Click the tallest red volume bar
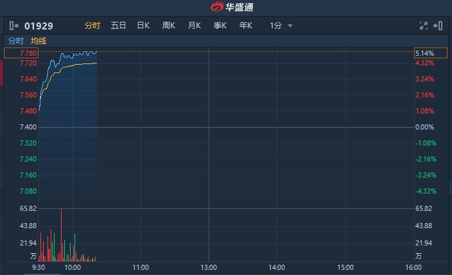Image resolution: width=452 pixels, height=275 pixels. click(x=62, y=235)
